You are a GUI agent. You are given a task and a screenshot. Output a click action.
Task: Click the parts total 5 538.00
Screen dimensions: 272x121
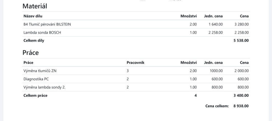coord(241,41)
